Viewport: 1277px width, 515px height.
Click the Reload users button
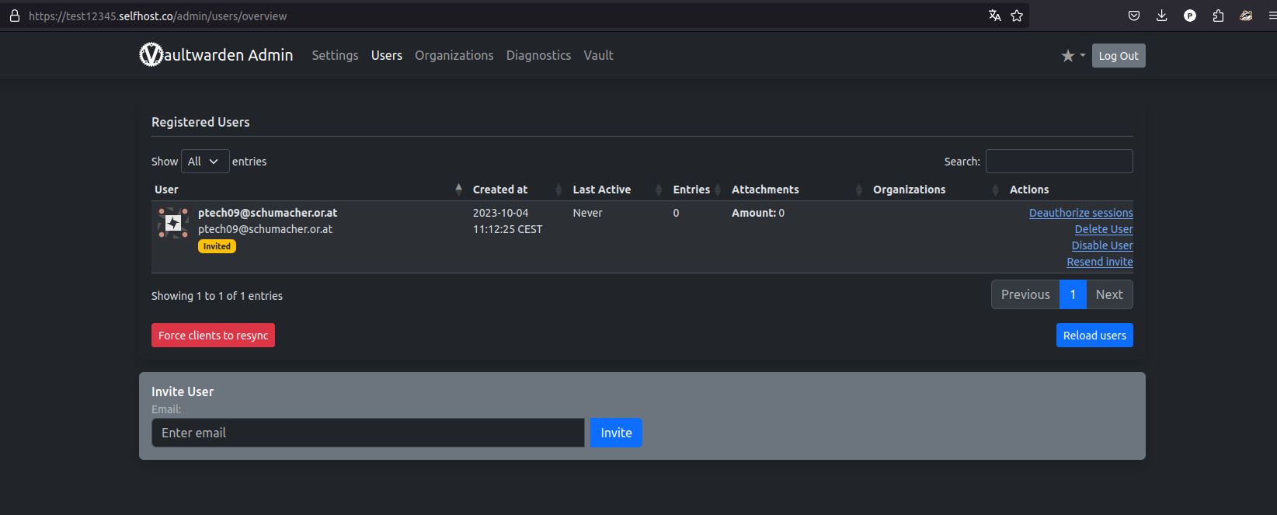tap(1094, 336)
